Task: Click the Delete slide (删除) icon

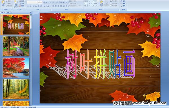Action: [20, 6]
